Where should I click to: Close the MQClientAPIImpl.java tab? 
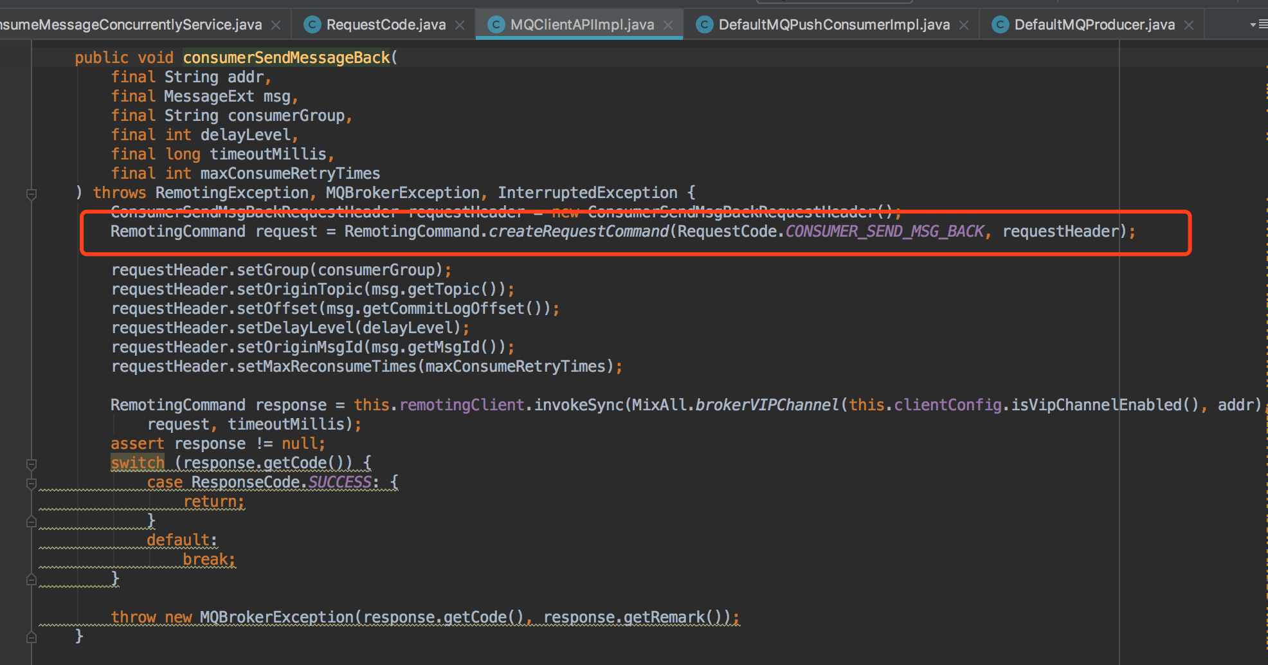[668, 25]
